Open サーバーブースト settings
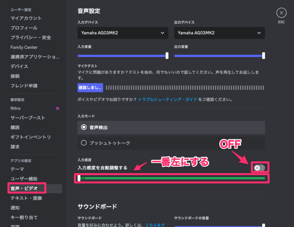The width and height of the screenshot is (294, 227). point(27,118)
